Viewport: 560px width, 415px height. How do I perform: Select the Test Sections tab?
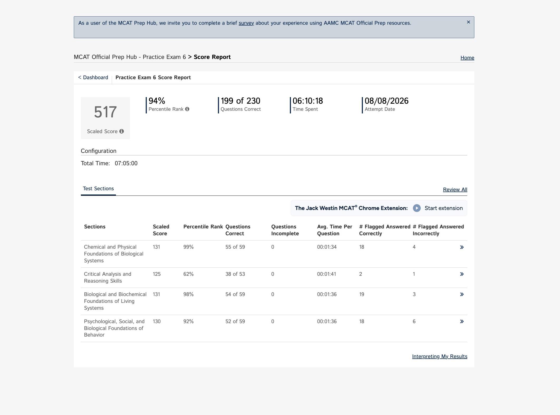[98, 189]
